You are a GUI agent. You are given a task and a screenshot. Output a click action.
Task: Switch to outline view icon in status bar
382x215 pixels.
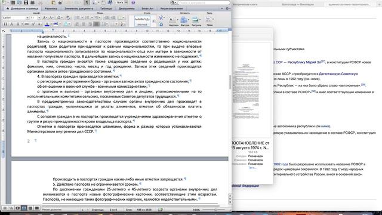(x=11, y=208)
